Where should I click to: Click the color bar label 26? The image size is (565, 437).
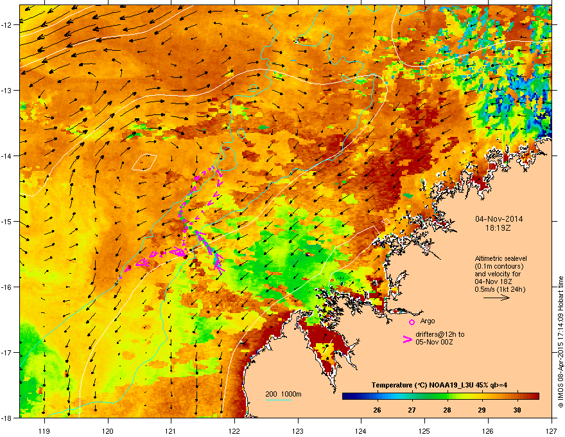pos(377,410)
